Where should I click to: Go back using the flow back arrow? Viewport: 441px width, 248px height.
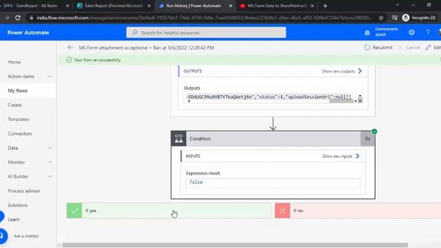[70, 48]
